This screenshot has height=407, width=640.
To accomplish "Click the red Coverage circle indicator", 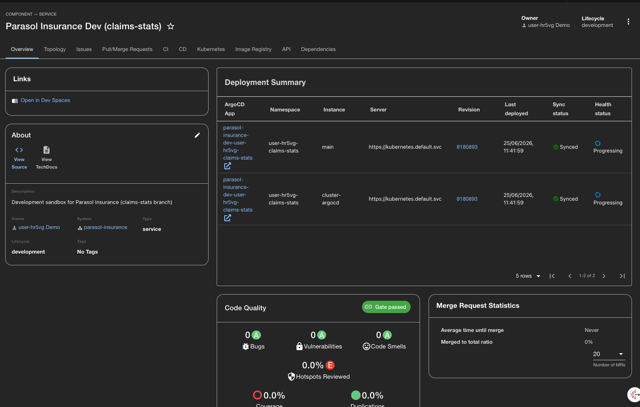I will 257,395.
